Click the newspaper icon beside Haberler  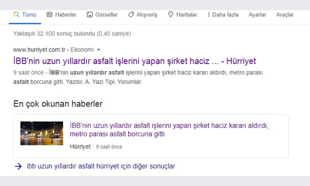click(49, 15)
